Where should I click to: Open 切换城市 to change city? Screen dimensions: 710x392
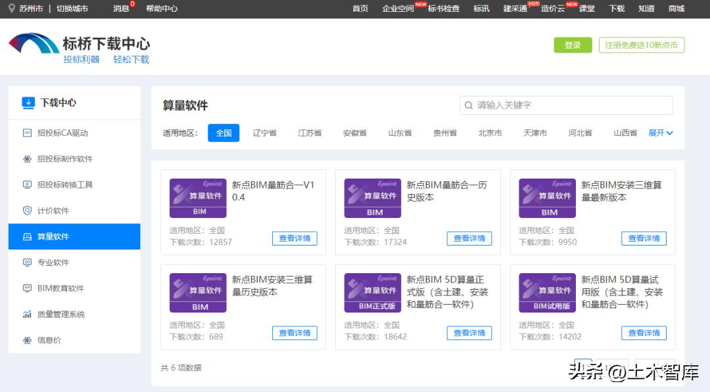pos(72,9)
